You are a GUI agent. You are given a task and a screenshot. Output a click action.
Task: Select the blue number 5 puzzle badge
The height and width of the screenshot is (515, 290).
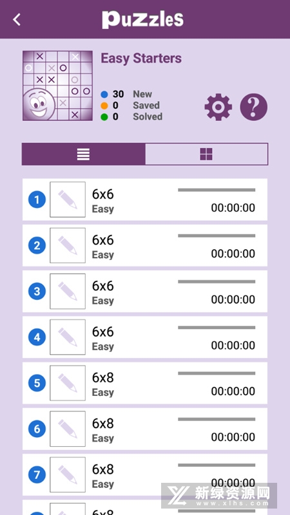pos(37,383)
